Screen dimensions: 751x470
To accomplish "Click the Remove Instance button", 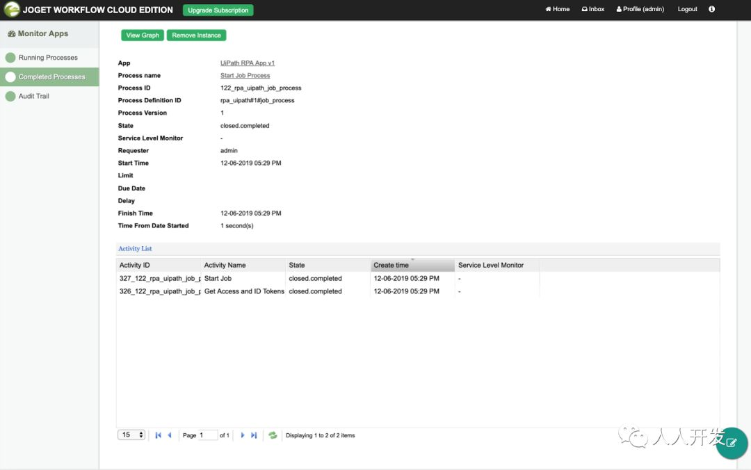I will tap(196, 35).
